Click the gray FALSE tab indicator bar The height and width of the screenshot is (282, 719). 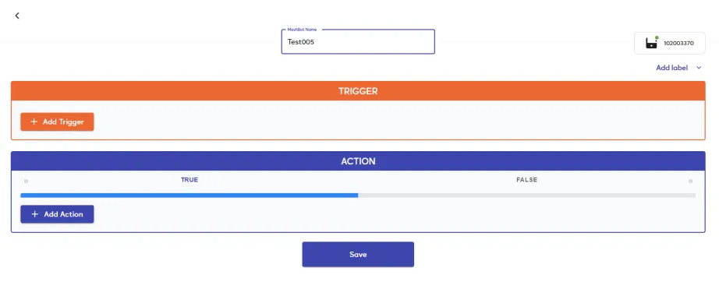tap(527, 196)
